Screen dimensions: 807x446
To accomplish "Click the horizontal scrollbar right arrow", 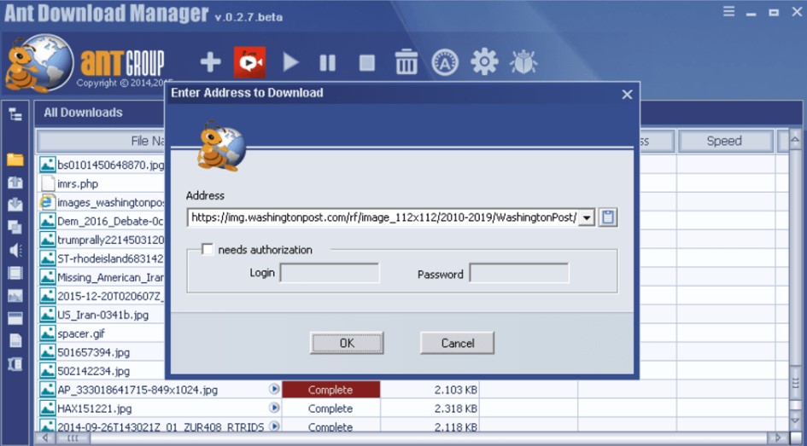I will (x=777, y=438).
